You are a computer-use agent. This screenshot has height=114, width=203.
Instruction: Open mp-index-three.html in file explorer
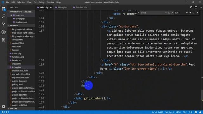pos(21,74)
